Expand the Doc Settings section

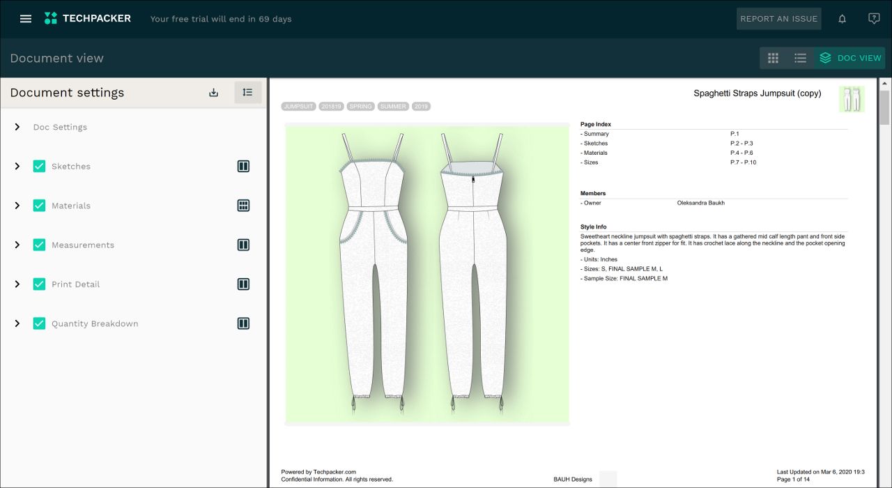tap(17, 127)
